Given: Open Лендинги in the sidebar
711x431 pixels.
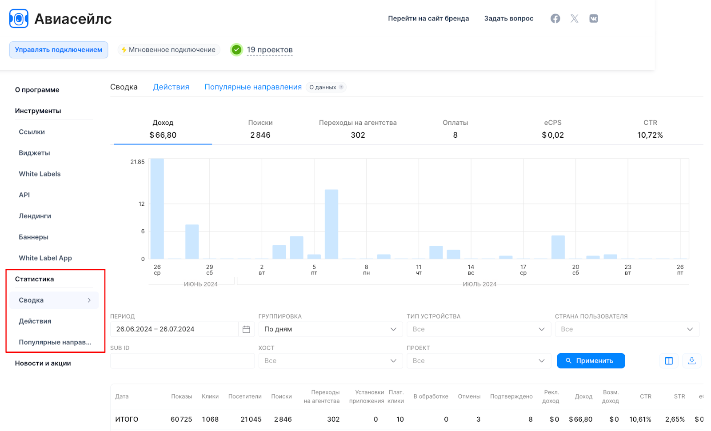Looking at the screenshot, I should pyautogui.click(x=35, y=216).
